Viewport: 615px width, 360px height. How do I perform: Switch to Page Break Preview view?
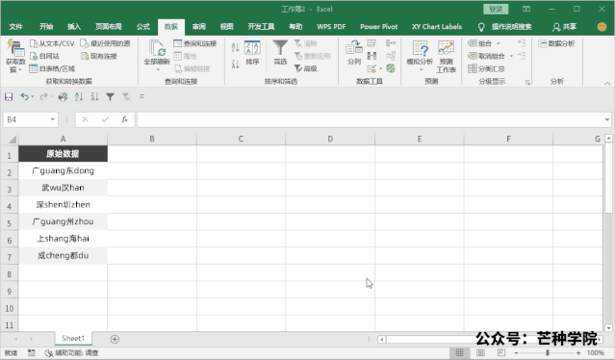click(500, 352)
